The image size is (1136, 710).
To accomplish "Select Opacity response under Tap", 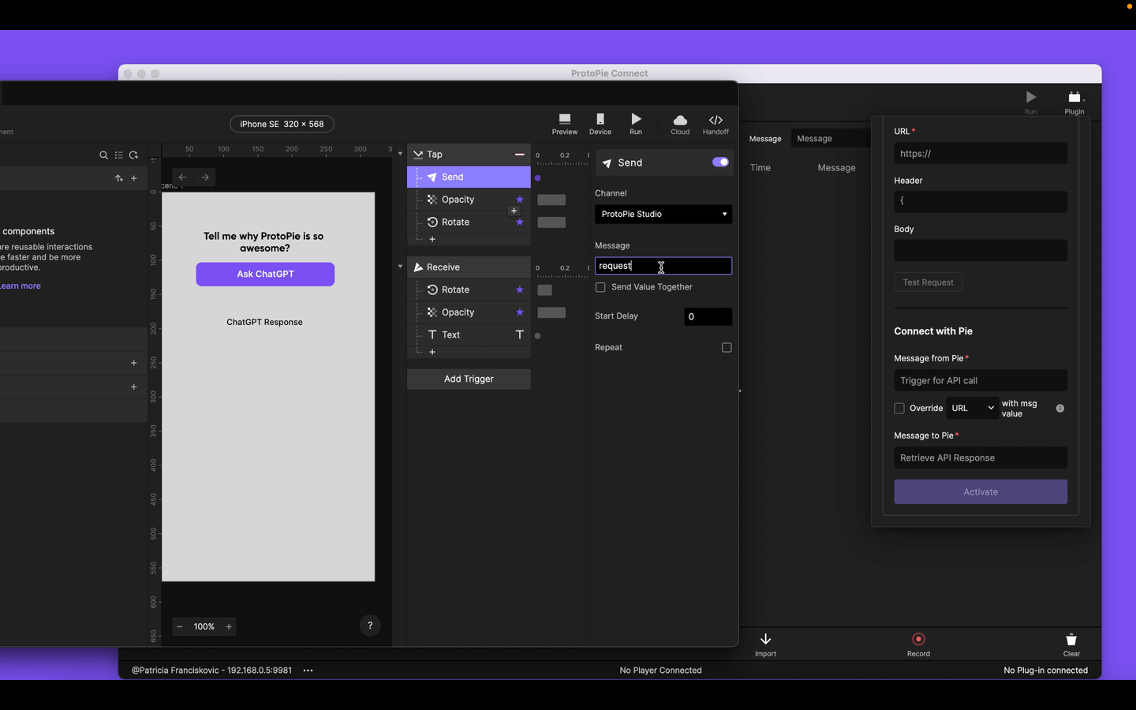I will click(x=469, y=200).
